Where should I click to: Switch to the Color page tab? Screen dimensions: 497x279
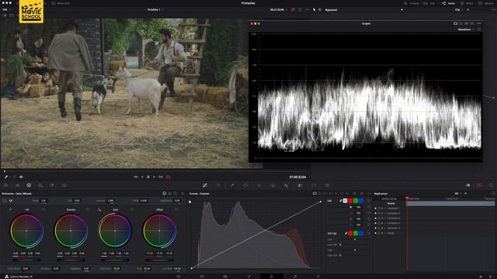tap(272, 277)
